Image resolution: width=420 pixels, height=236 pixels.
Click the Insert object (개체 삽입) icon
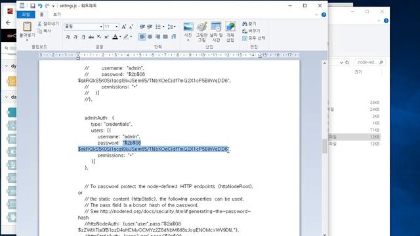click(x=230, y=27)
